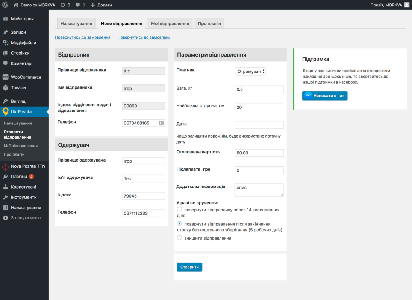Click the Додаткова інформація textarea with опис
This screenshot has height=300, width=412.
point(259,190)
